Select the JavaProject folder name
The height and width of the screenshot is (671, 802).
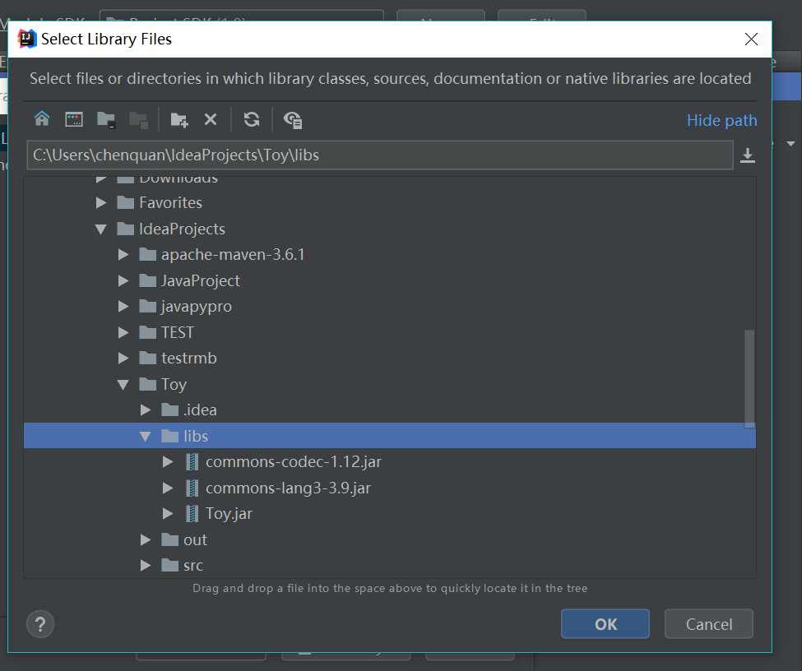[x=201, y=280]
